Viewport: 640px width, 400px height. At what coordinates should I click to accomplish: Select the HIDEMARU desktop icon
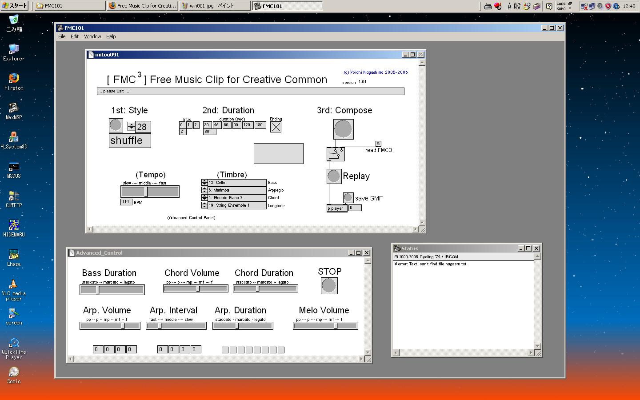(14, 228)
